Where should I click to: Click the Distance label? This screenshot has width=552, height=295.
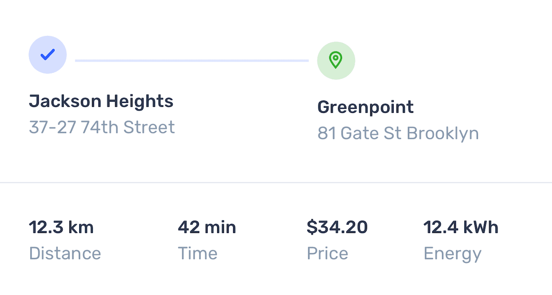point(65,253)
